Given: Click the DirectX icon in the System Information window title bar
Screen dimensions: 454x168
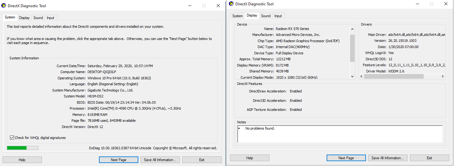Looking at the screenshot, I should 4,6.
